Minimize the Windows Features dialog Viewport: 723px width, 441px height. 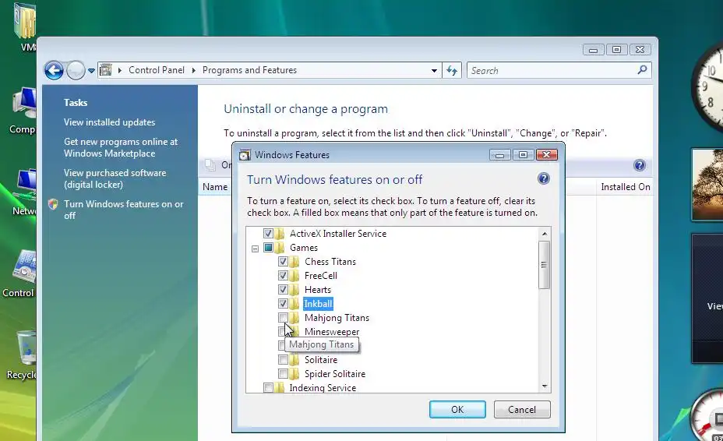pyautogui.click(x=499, y=155)
